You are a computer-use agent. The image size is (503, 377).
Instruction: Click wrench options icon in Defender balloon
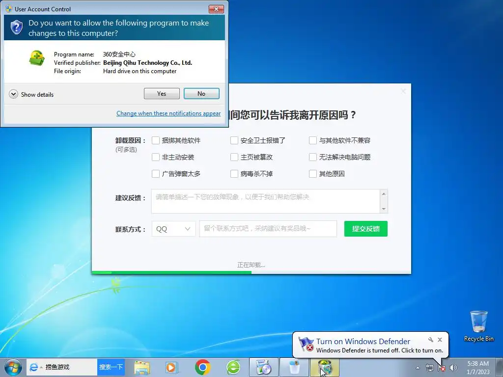click(x=430, y=340)
